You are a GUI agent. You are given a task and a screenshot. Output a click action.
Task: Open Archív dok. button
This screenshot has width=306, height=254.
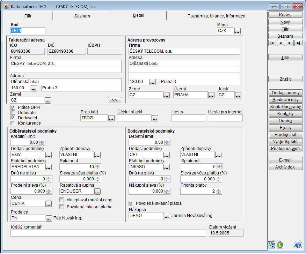tap(286, 167)
